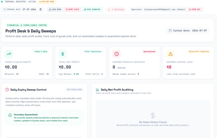Click the Write-Off Liability badge
The height and width of the screenshot is (138, 217).
pos(199,52)
